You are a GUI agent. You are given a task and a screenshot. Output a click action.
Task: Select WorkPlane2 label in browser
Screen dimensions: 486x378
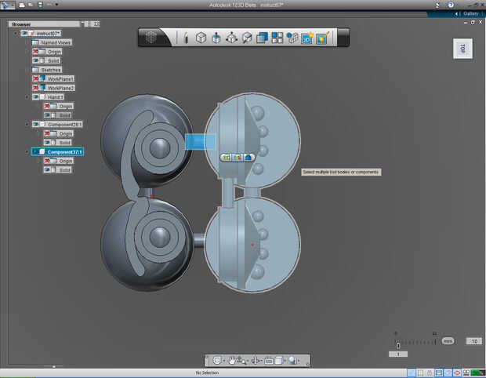coord(60,88)
